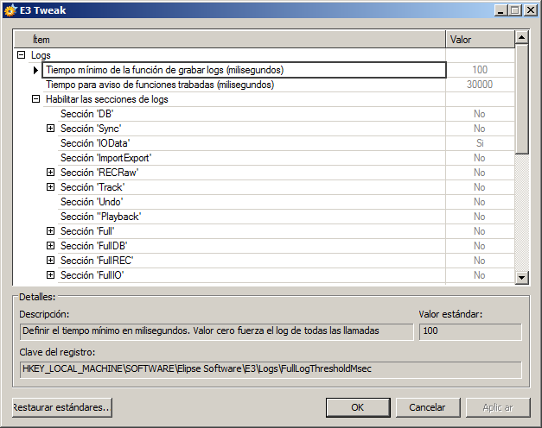Expand the Sección 'RECRaw' node

50,173
